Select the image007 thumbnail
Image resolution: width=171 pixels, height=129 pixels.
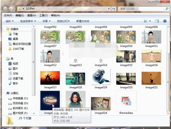pos(50,37)
